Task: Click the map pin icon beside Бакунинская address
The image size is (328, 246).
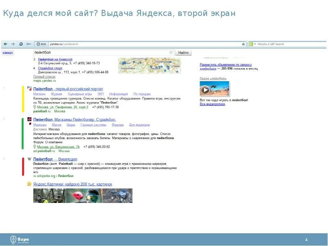Action: click(x=35, y=147)
